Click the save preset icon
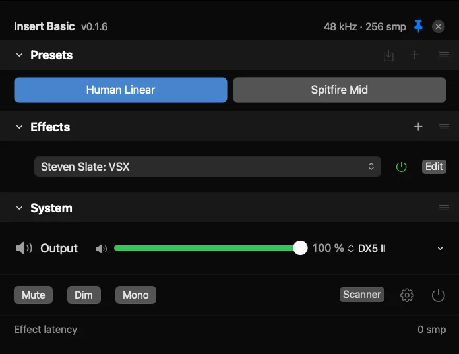 coord(389,55)
